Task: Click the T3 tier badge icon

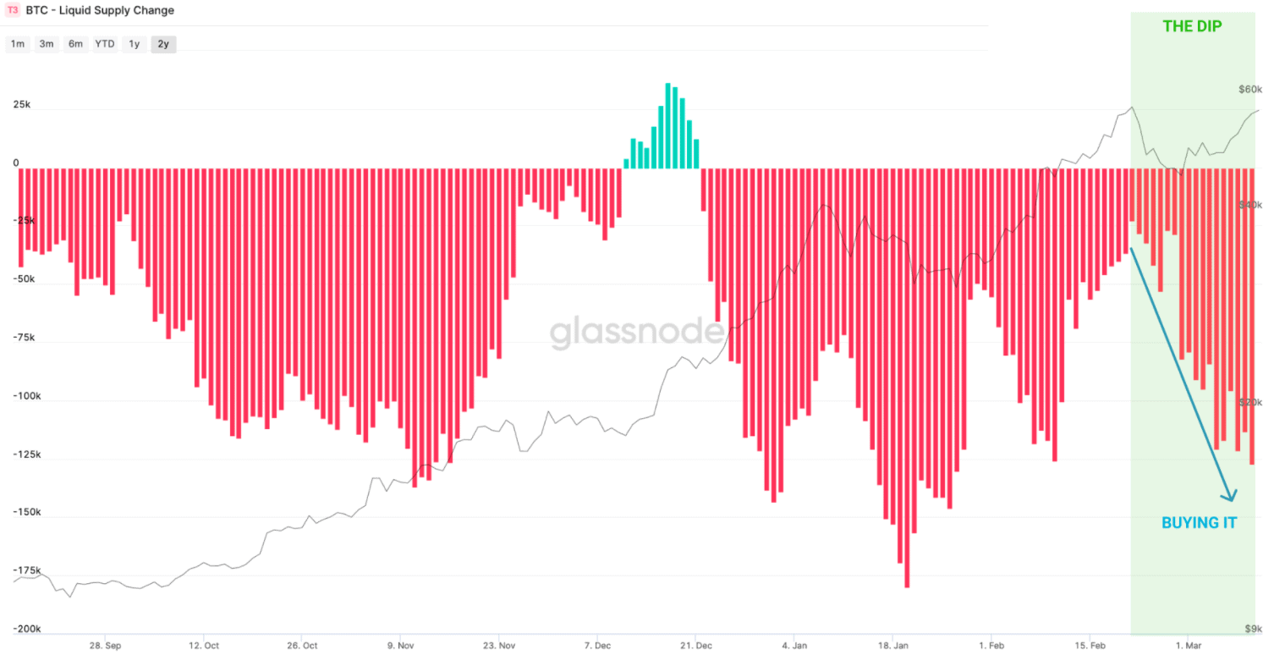Action: (x=13, y=11)
